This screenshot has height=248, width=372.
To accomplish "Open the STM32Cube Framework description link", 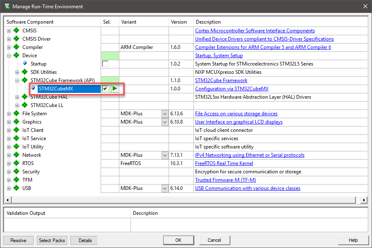I will pos(221,80).
